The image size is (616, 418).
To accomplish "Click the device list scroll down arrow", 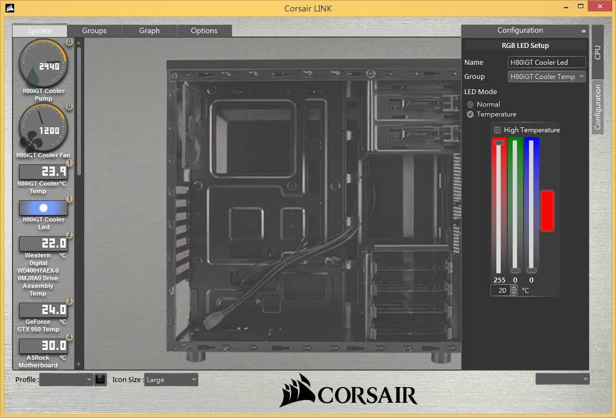I will 79,365.
